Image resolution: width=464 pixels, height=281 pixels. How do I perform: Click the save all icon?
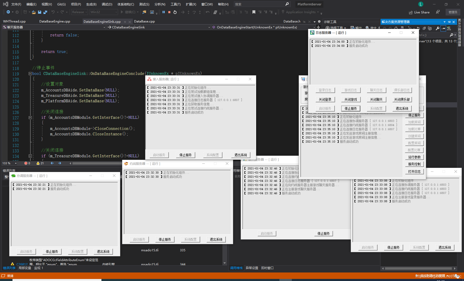click(45, 12)
